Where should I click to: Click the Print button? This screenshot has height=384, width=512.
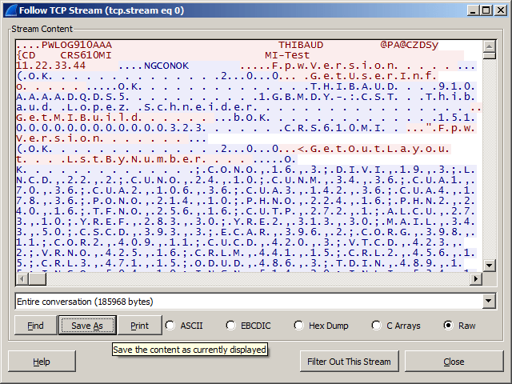139,326
